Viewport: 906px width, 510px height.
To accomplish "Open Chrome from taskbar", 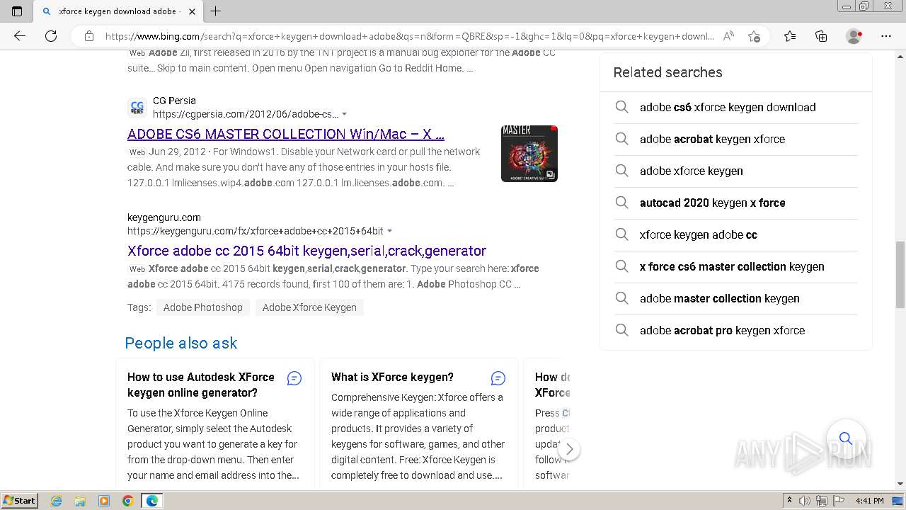I will tap(127, 501).
